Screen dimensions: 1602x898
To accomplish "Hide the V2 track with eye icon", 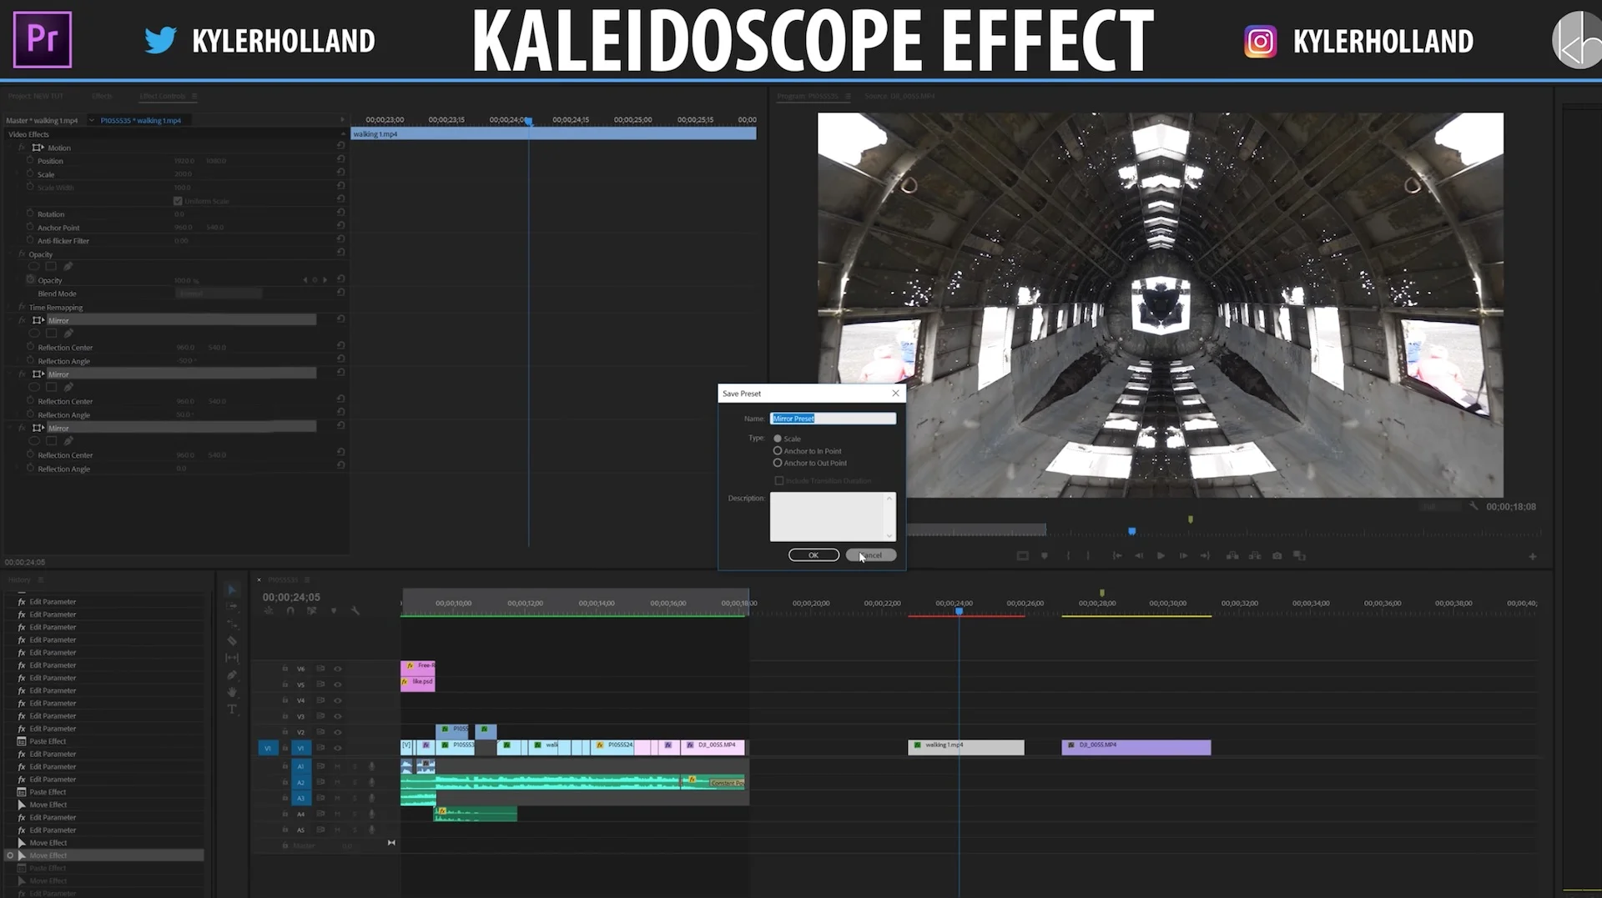I will click(338, 732).
